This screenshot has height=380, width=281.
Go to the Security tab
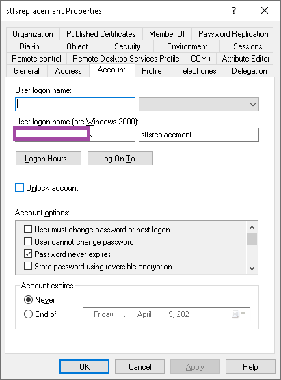[x=127, y=46]
